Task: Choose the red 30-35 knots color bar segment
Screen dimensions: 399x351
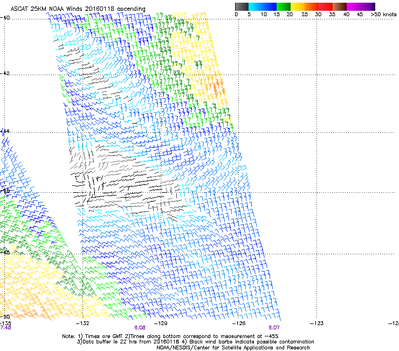Action: coord(326,6)
